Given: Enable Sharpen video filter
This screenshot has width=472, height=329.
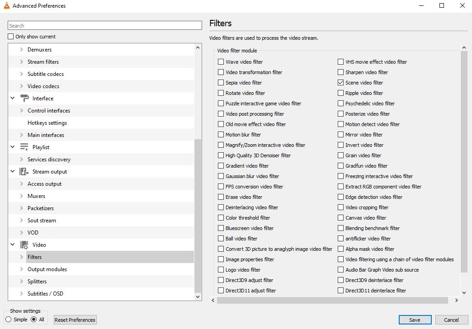Looking at the screenshot, I should [340, 72].
